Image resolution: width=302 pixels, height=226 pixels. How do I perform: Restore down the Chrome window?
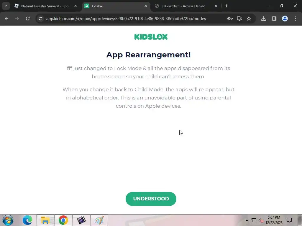(x=282, y=6)
